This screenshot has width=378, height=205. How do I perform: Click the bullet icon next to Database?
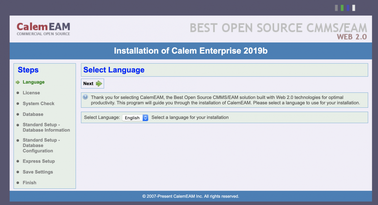[x=18, y=114]
